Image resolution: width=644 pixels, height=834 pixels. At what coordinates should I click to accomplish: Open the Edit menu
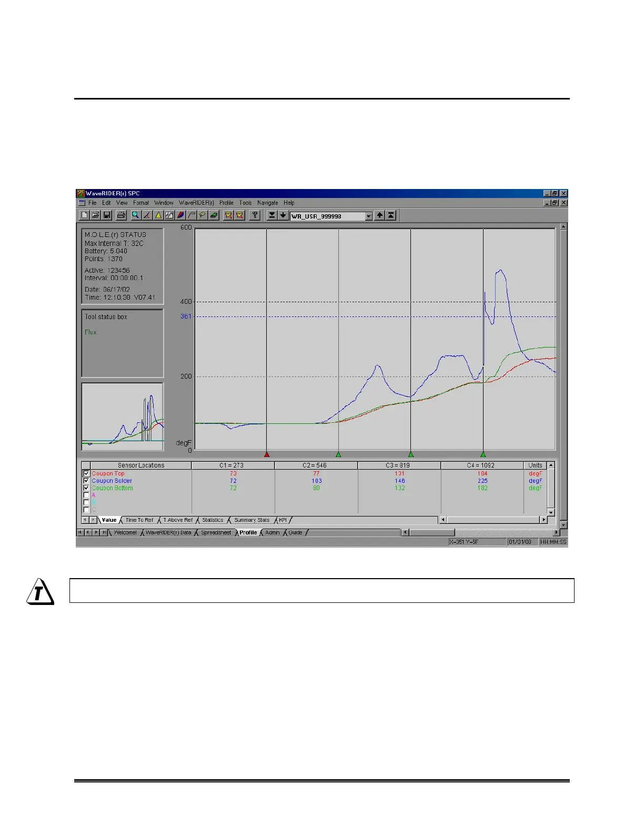(106, 203)
